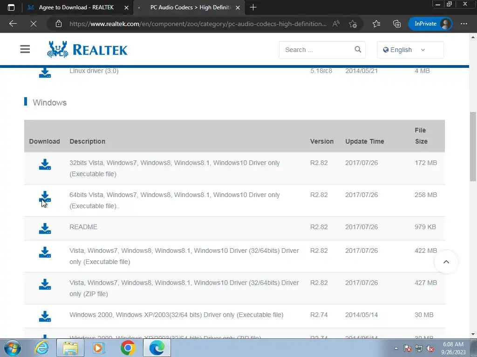Download the README file
The width and height of the screenshot is (477, 357).
45,229
